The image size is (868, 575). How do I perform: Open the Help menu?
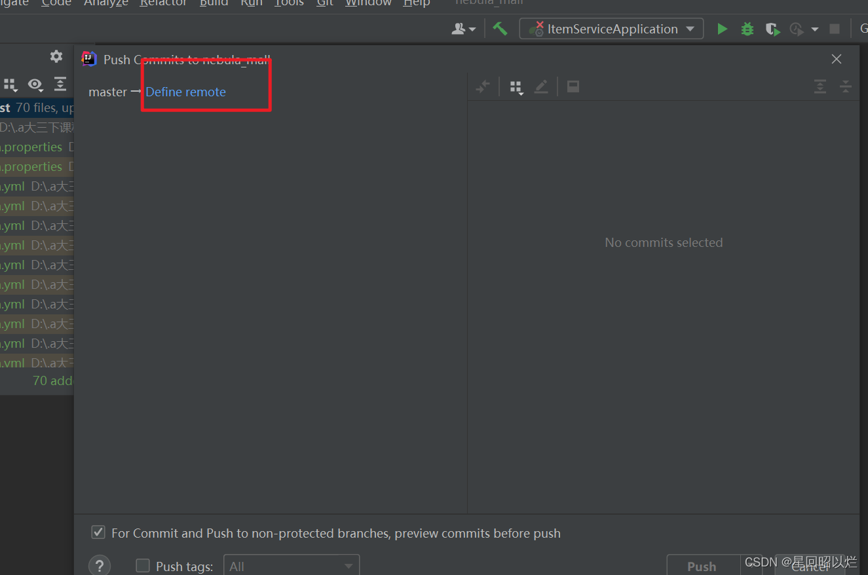coord(417,3)
